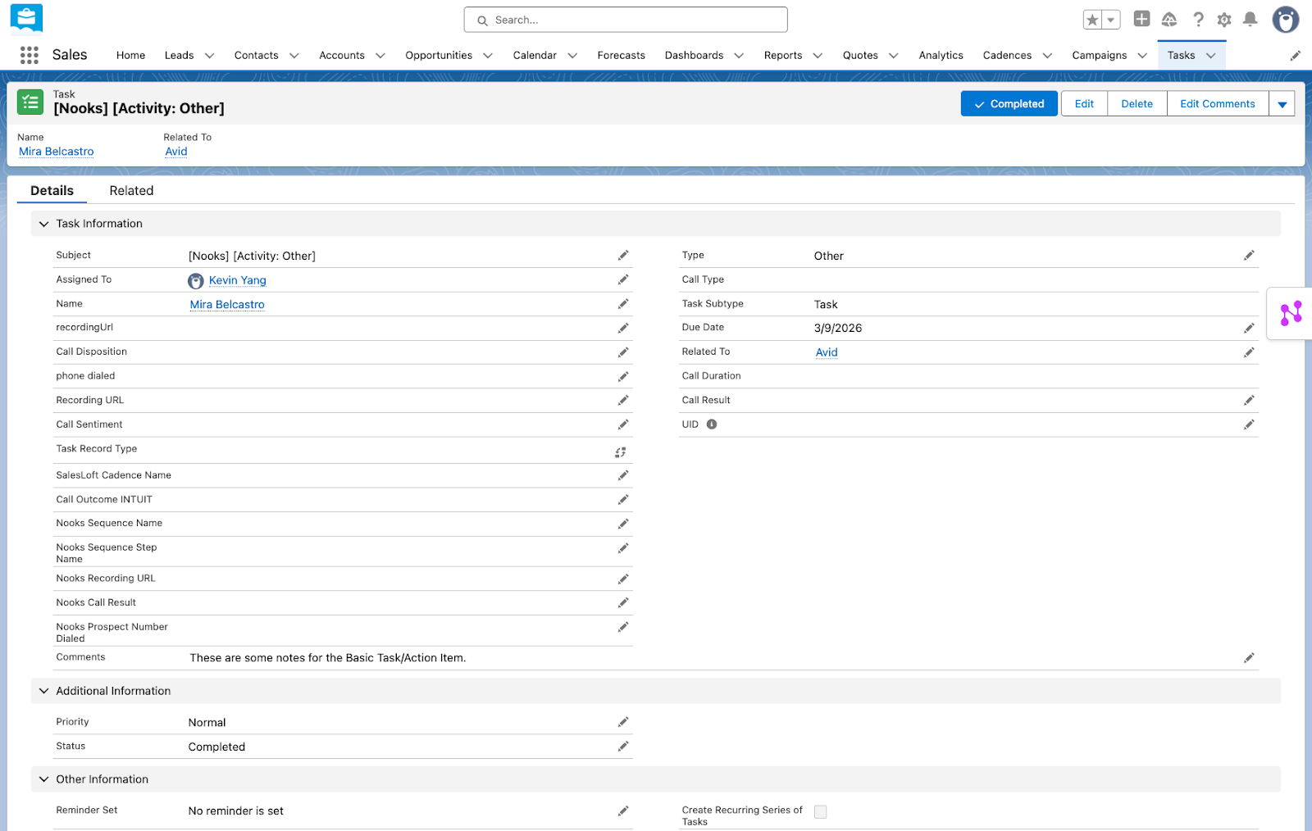Click the Edit button

click(1084, 104)
